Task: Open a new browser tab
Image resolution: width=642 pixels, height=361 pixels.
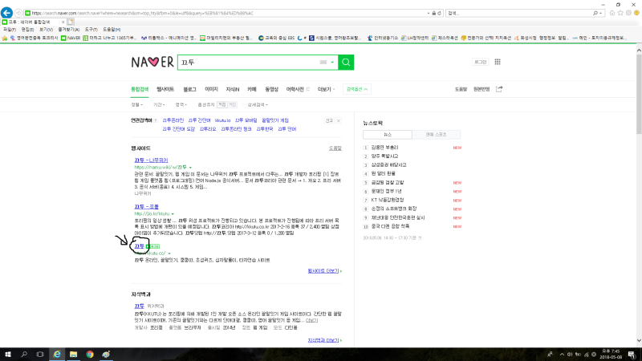Action: coord(71,22)
